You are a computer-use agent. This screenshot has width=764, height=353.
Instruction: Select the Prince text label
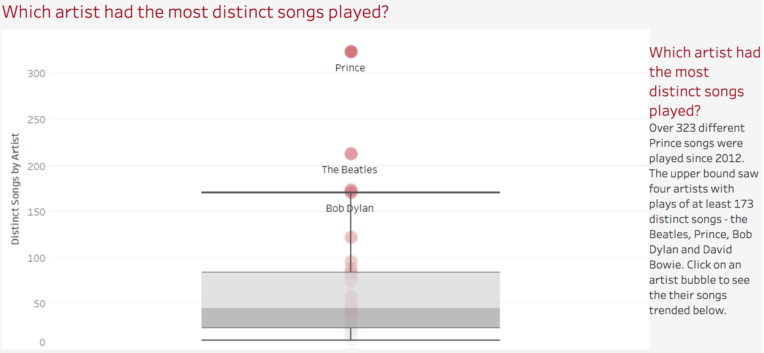[350, 68]
